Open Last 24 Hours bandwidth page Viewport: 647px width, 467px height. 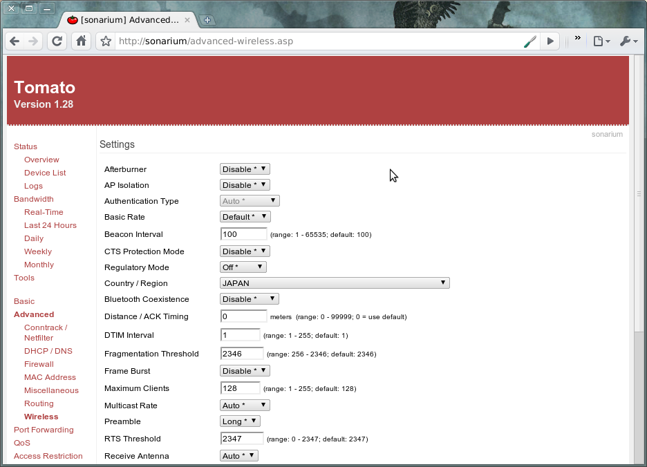(x=50, y=225)
